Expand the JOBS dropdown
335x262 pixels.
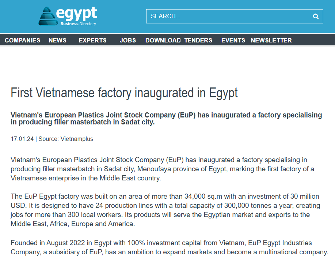[127, 40]
